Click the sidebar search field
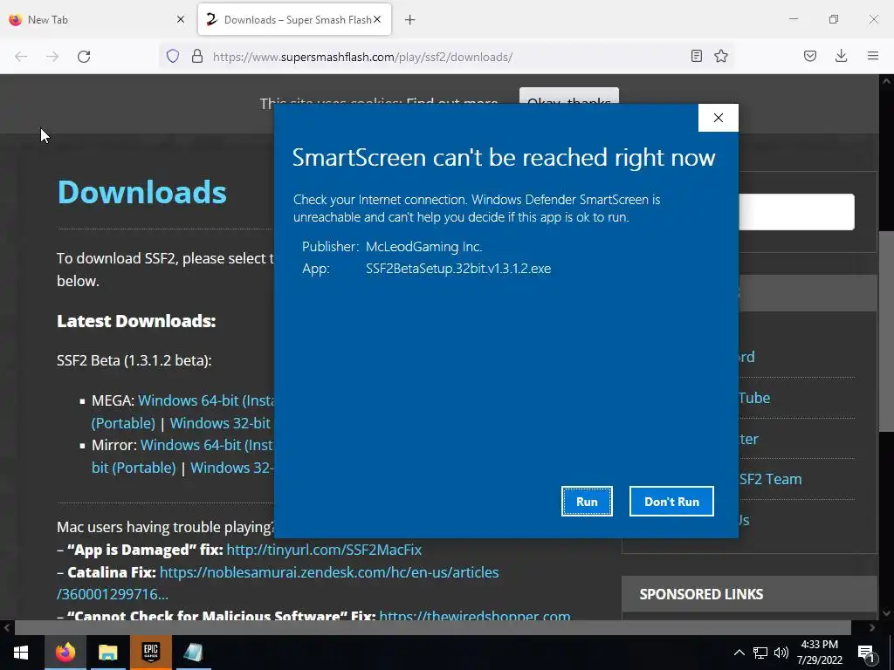 [796, 212]
